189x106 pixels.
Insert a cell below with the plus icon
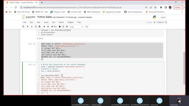[27, 26]
